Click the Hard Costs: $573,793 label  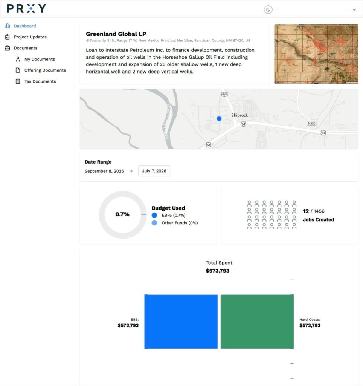310,323
